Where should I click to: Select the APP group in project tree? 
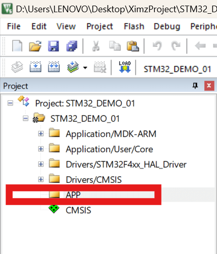click(x=73, y=195)
